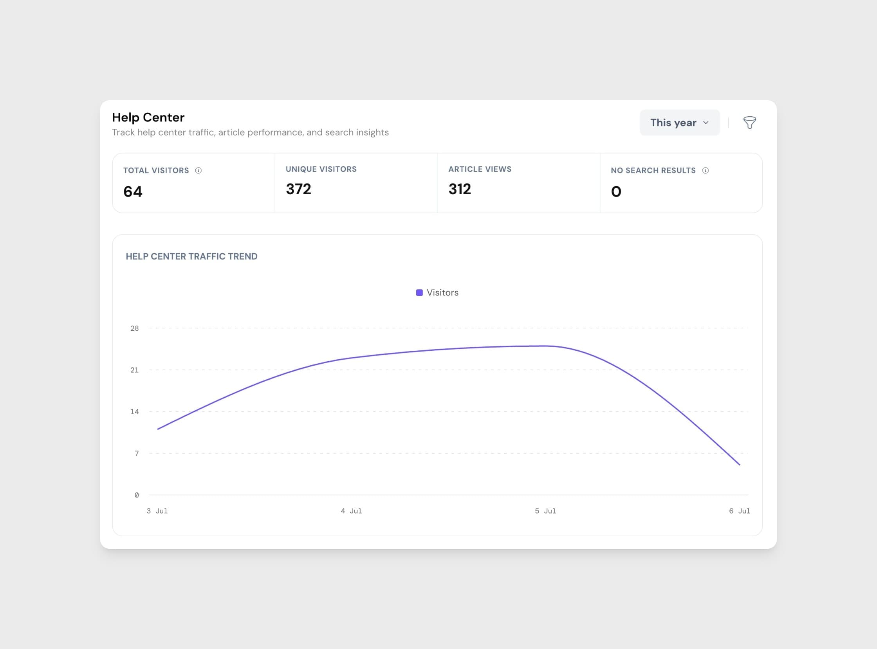Screen dimensions: 877x649
Task: Open the filter funnel icon
Action: click(749, 123)
